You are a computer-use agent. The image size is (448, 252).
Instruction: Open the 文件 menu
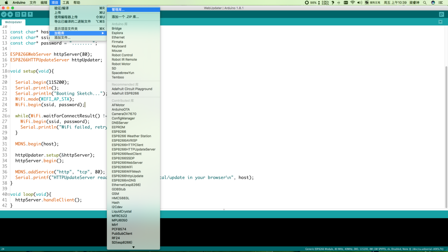click(x=33, y=3)
